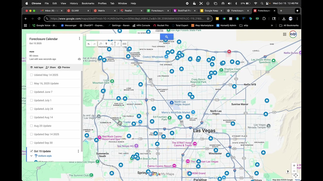Check the Updated June 7 layer

coord(31,92)
